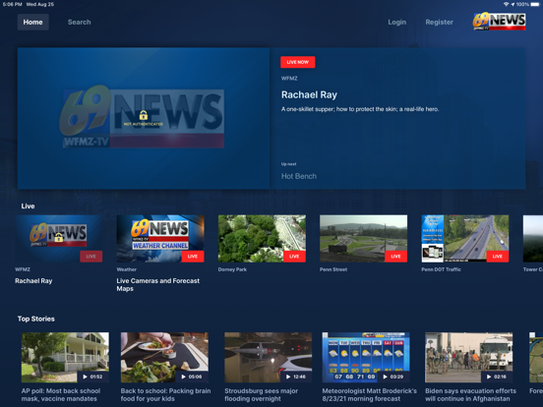Image resolution: width=543 pixels, height=407 pixels.
Task: Open the Home tab
Action: click(x=32, y=23)
